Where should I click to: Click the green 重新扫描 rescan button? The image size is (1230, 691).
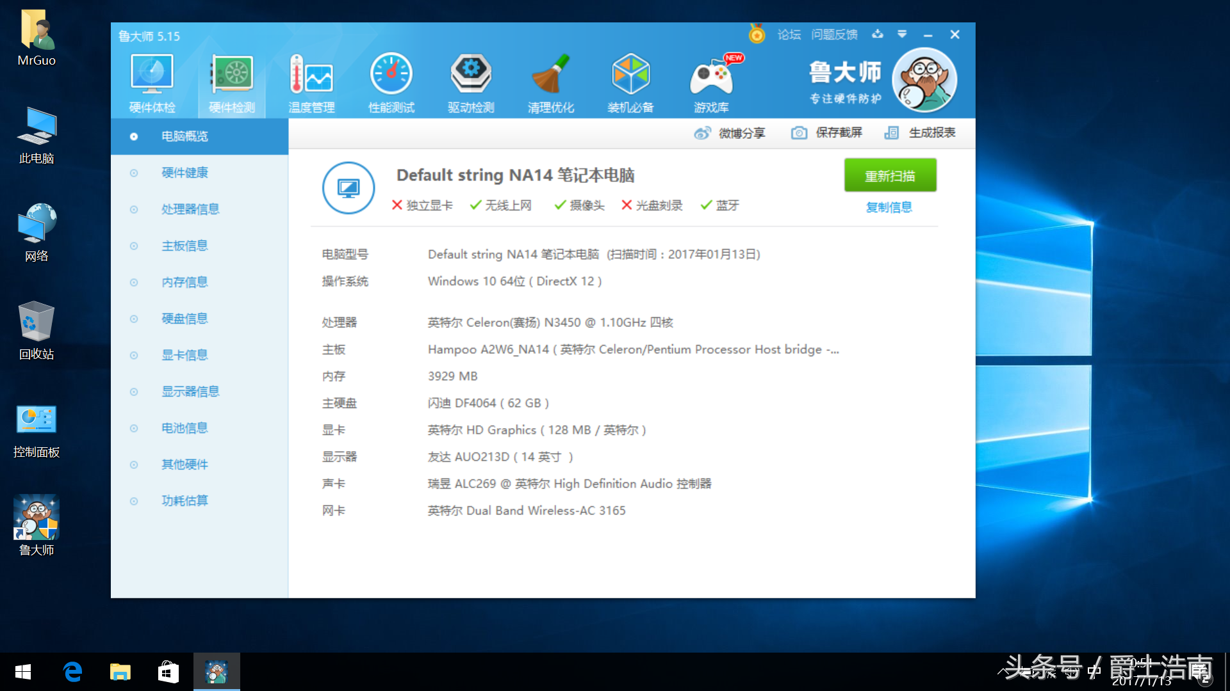click(x=890, y=176)
